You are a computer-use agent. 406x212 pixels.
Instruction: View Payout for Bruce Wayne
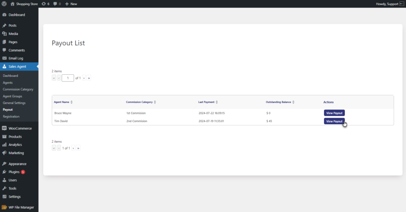pos(334,113)
